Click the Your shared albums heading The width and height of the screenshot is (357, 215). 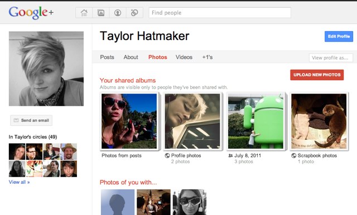pos(128,80)
